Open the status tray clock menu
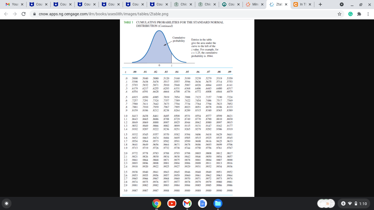Screen dimensions: 374x210 click(x=363, y=203)
